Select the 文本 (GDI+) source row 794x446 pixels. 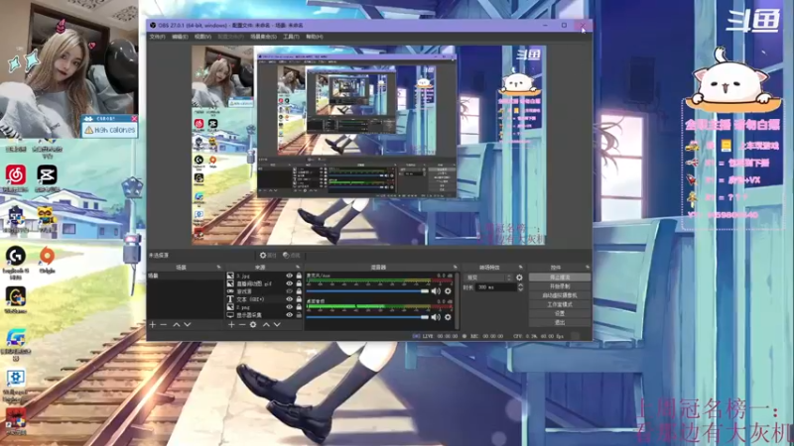pyautogui.click(x=264, y=299)
